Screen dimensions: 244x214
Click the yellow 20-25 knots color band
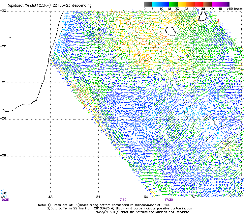click(182, 4)
